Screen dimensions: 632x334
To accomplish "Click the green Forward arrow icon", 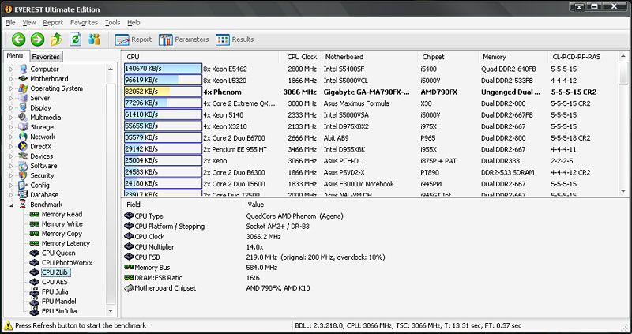I will [x=37, y=39].
